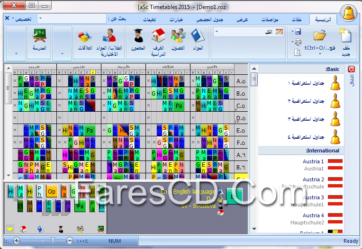Select the B.6 class row header
362x249 pixels.
[x=241, y=167]
